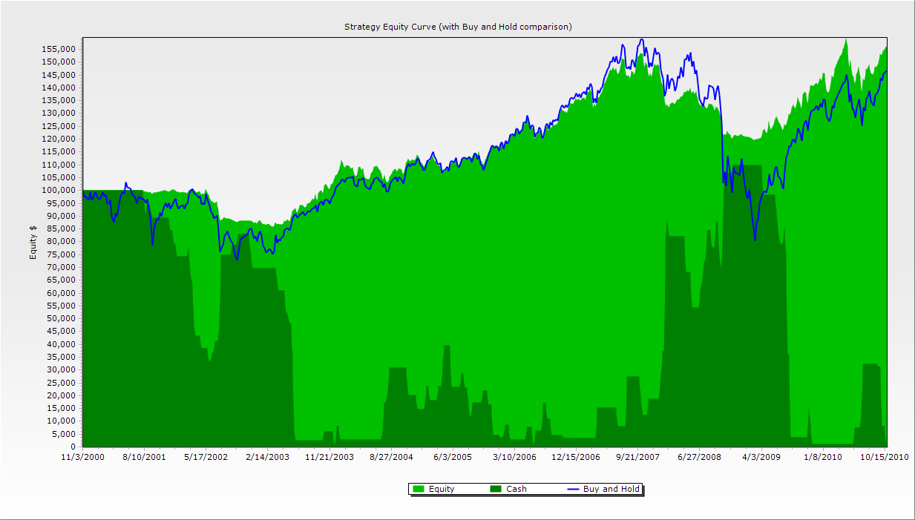Select the Equity legend label
Screen dimensions: 915x520
coord(442,490)
